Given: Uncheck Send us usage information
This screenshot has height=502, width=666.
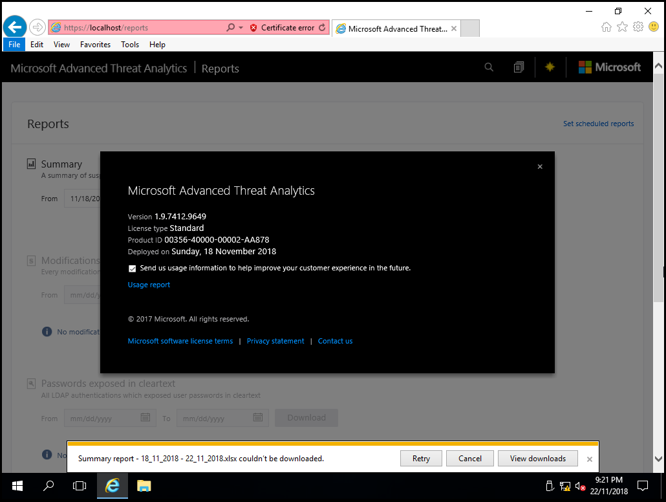Looking at the screenshot, I should [132, 268].
